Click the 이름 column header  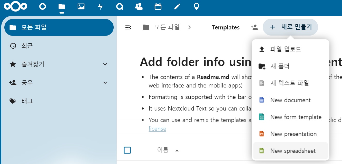(x=163, y=150)
